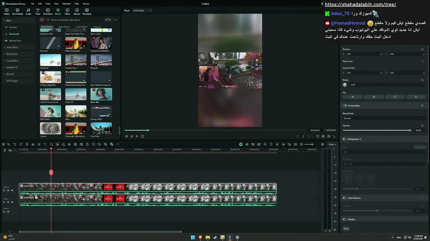Switch to the Body Effects tab
Screen dimensions: 430x241
click(64, 27)
